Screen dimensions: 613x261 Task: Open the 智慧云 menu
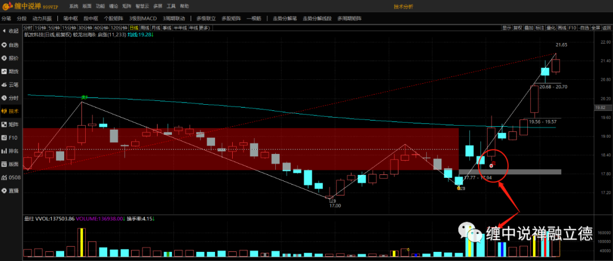[142, 6]
